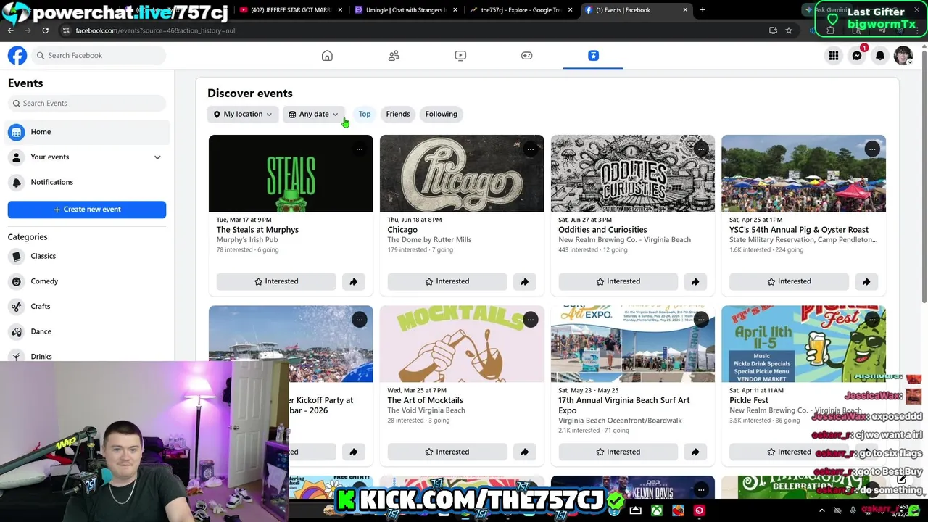Open the Any date dropdown

[313, 114]
